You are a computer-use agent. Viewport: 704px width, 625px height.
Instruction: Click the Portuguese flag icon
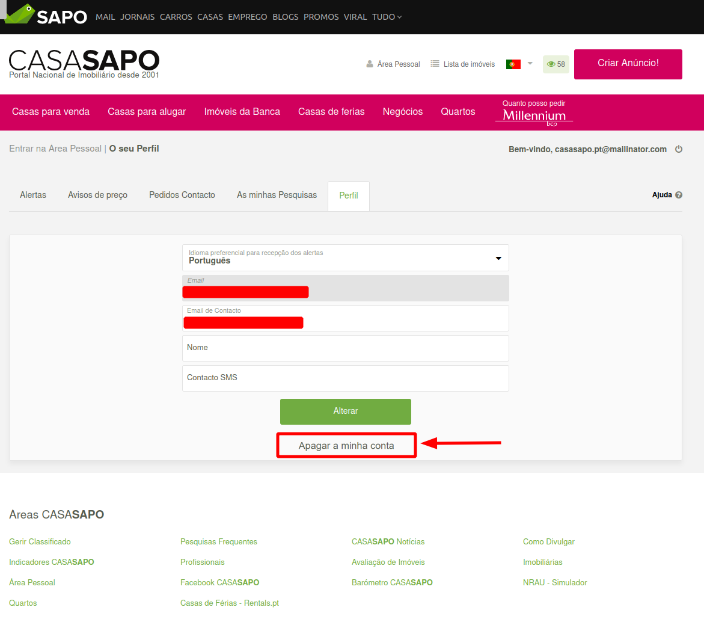click(513, 64)
